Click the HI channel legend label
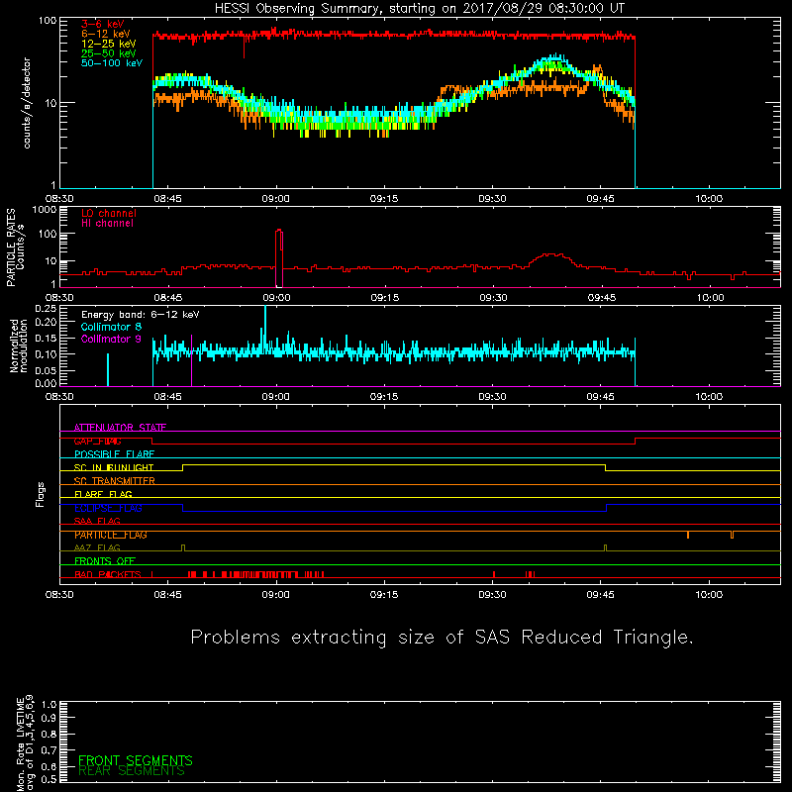 107,224
